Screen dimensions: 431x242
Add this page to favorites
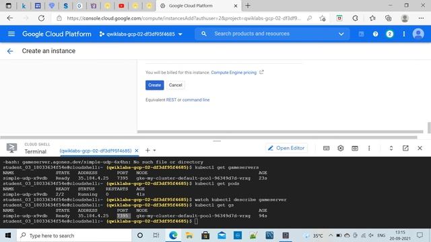click(323, 18)
